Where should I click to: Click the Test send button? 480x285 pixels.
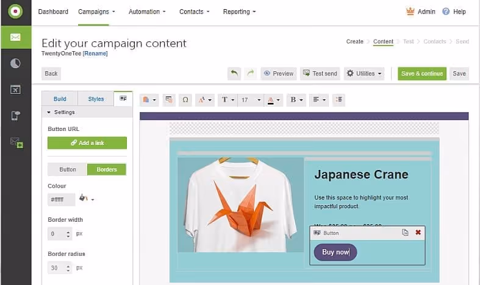[320, 74]
